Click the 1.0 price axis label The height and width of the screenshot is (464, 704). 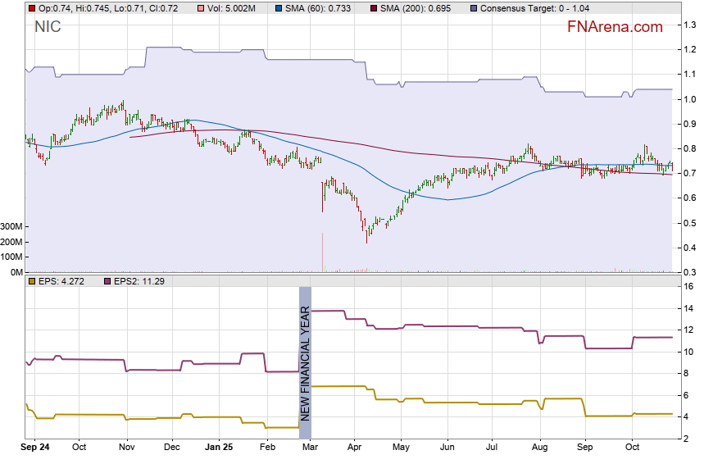click(690, 99)
